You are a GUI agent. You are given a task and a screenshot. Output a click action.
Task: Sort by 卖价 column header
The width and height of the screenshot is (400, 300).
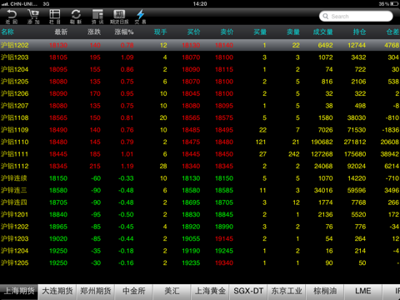(227, 32)
